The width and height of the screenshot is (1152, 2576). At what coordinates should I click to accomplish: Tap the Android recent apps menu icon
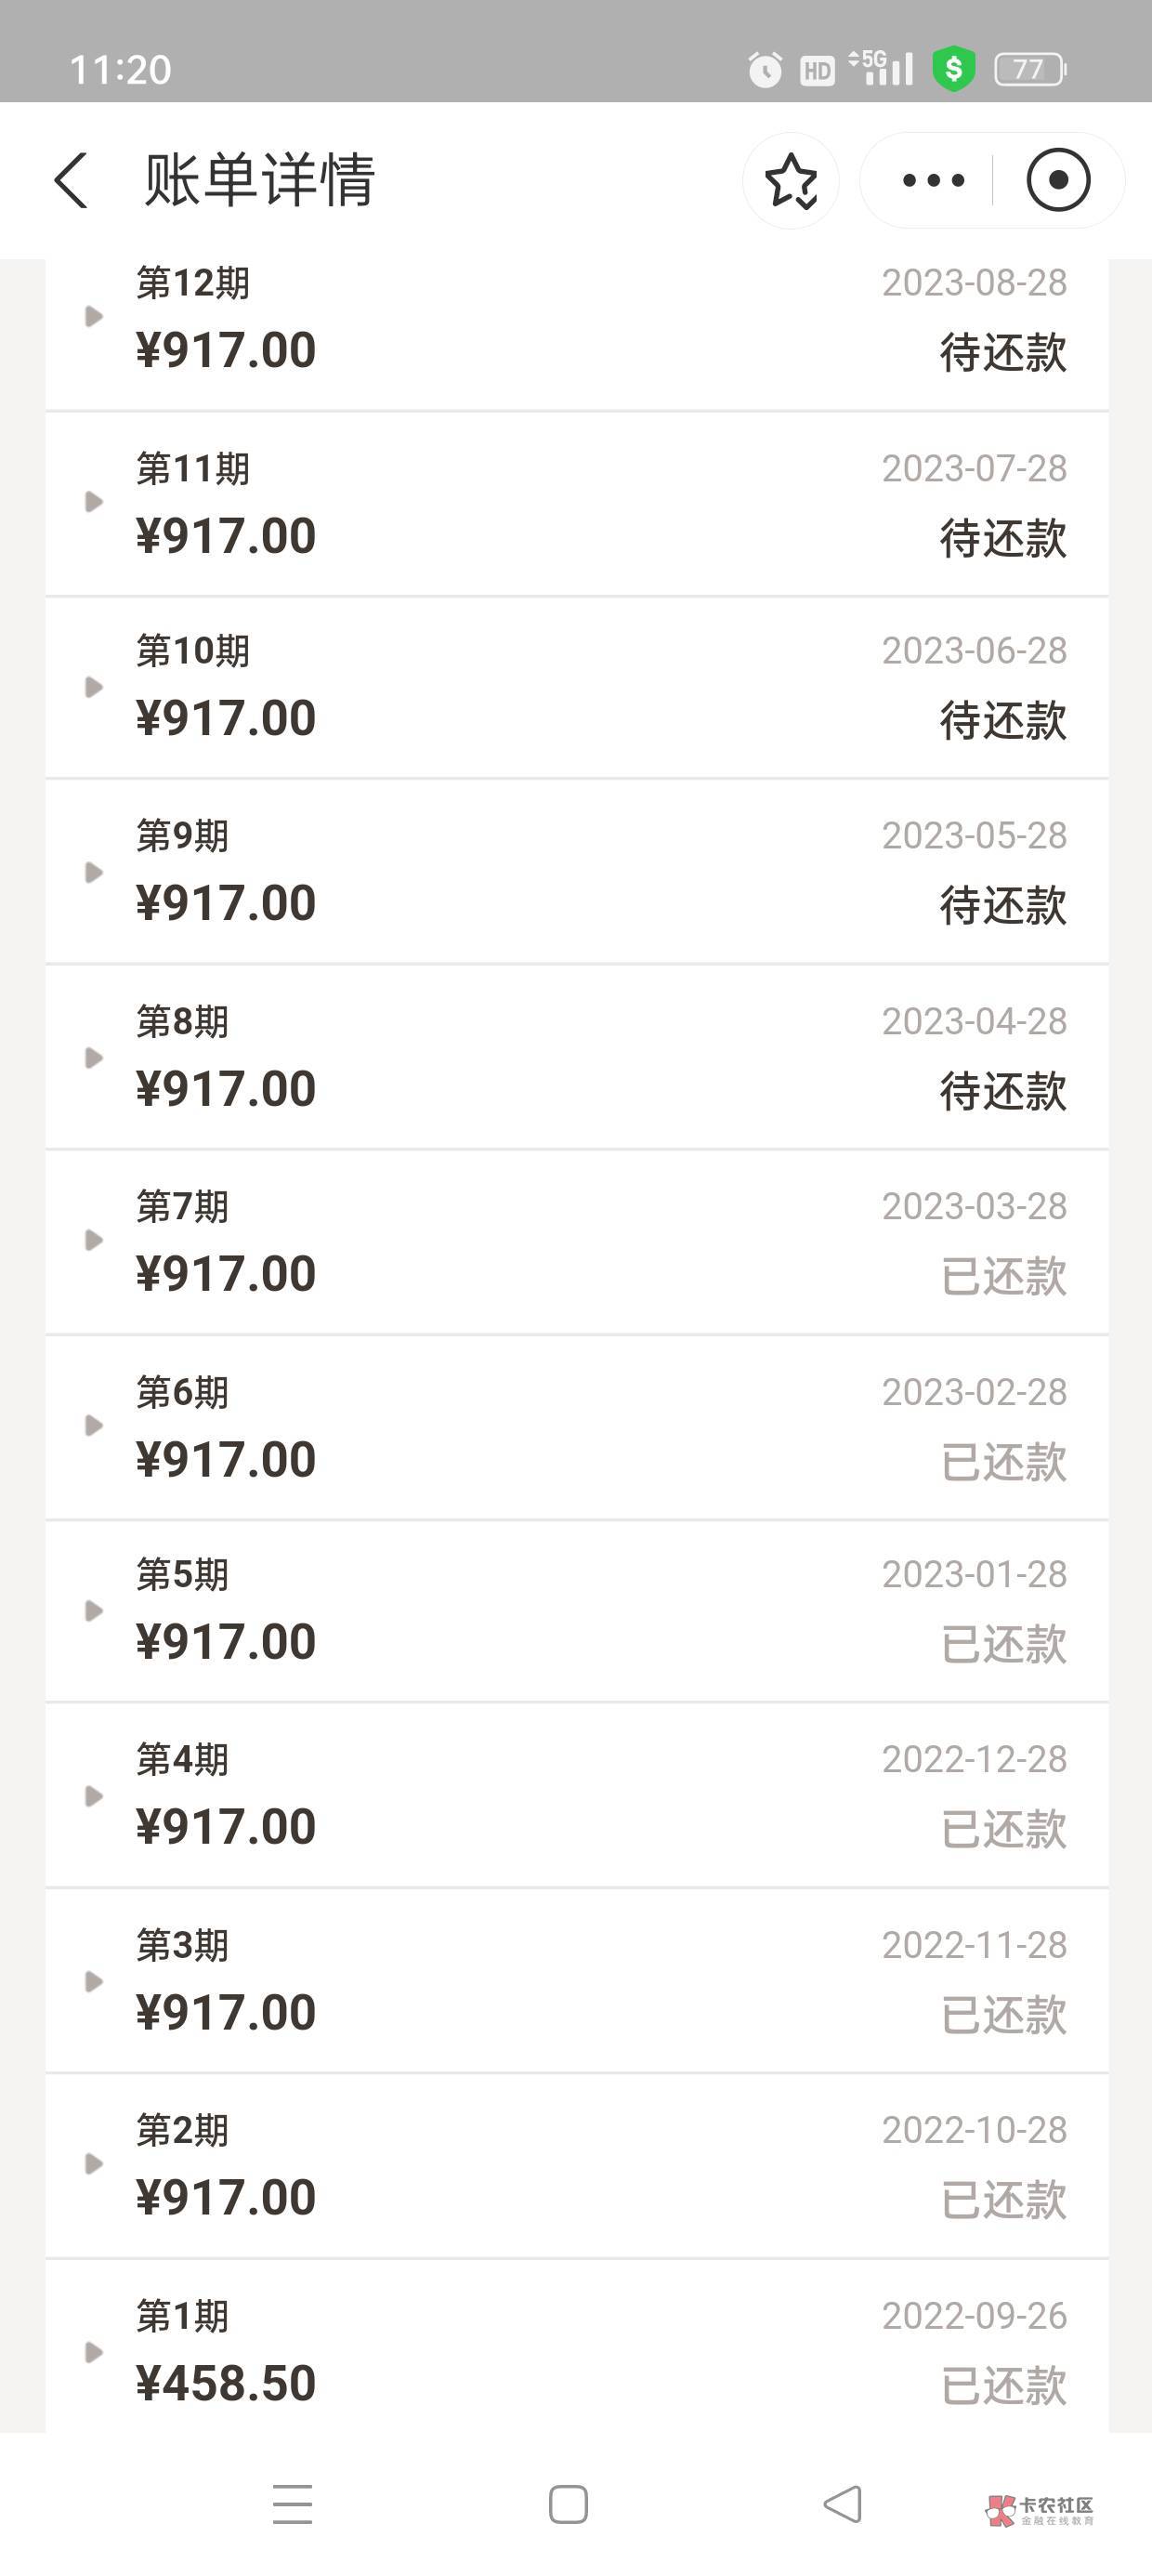coord(293,2503)
